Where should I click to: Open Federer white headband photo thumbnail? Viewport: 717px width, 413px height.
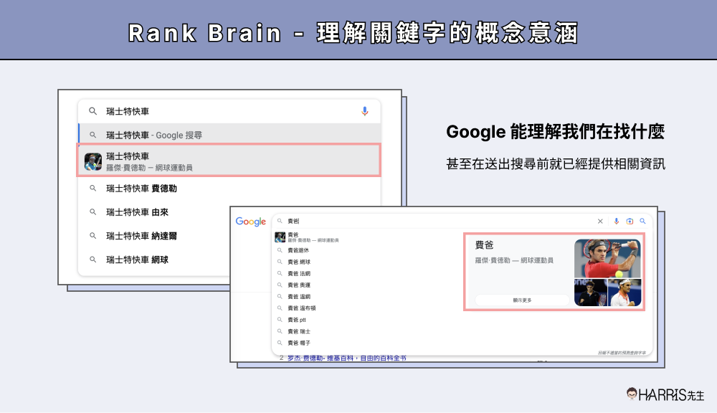[x=625, y=293]
